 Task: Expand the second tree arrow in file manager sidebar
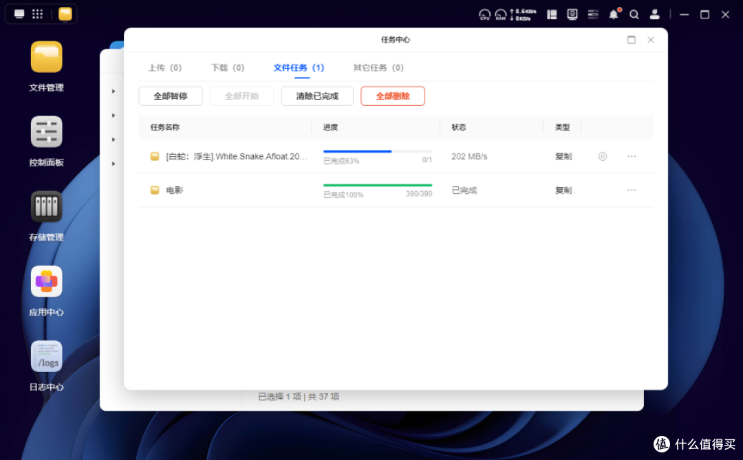[x=114, y=115]
